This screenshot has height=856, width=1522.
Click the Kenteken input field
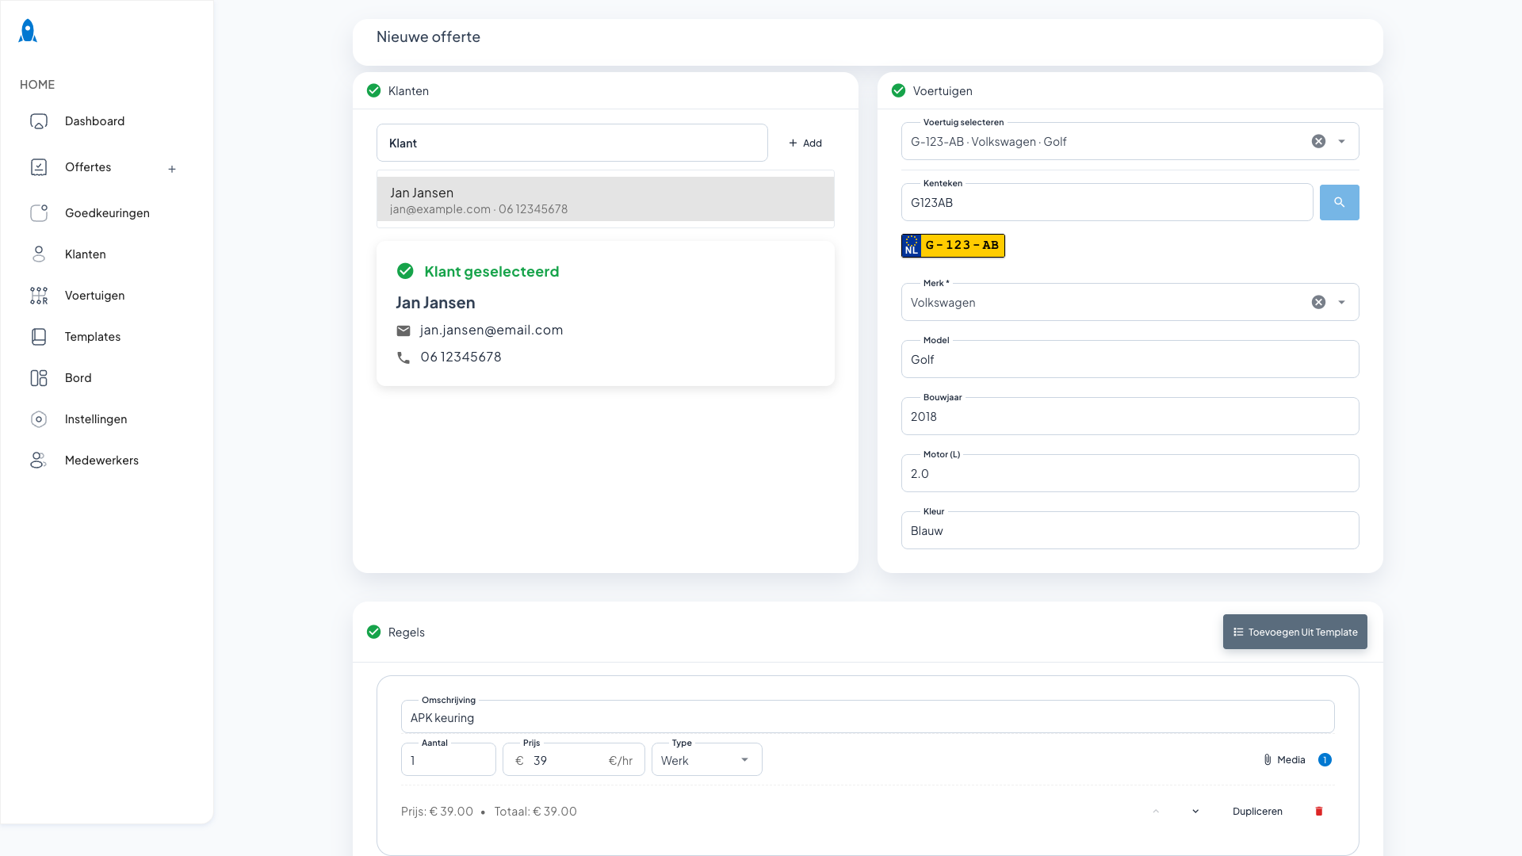[x=1107, y=202]
